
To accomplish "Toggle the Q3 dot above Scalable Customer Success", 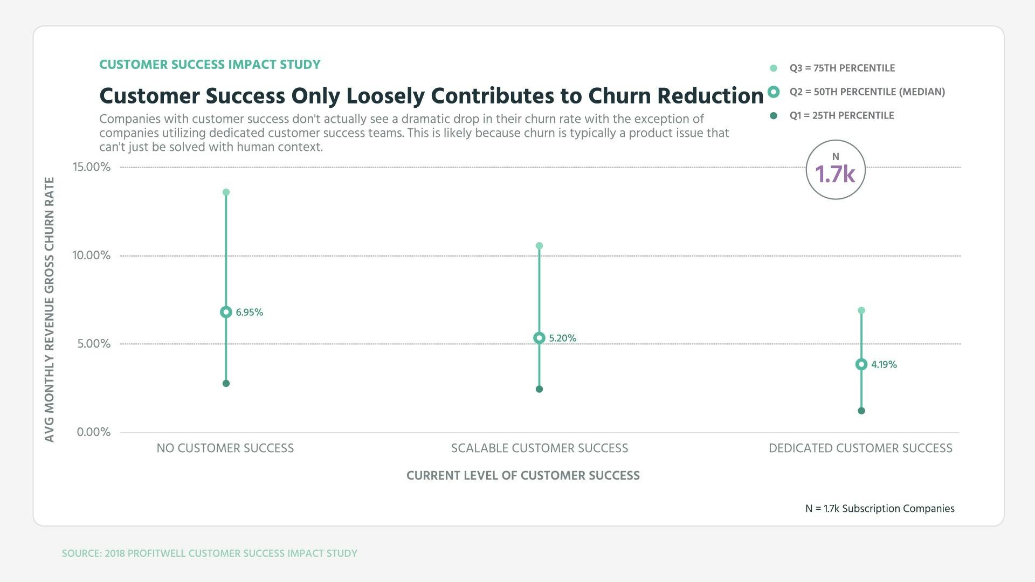I will pyautogui.click(x=539, y=244).
